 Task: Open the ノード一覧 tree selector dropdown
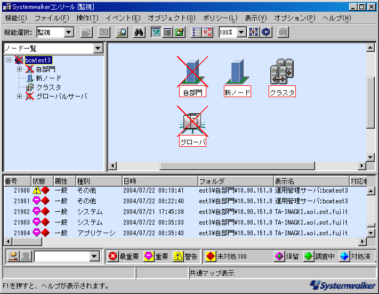coord(98,48)
